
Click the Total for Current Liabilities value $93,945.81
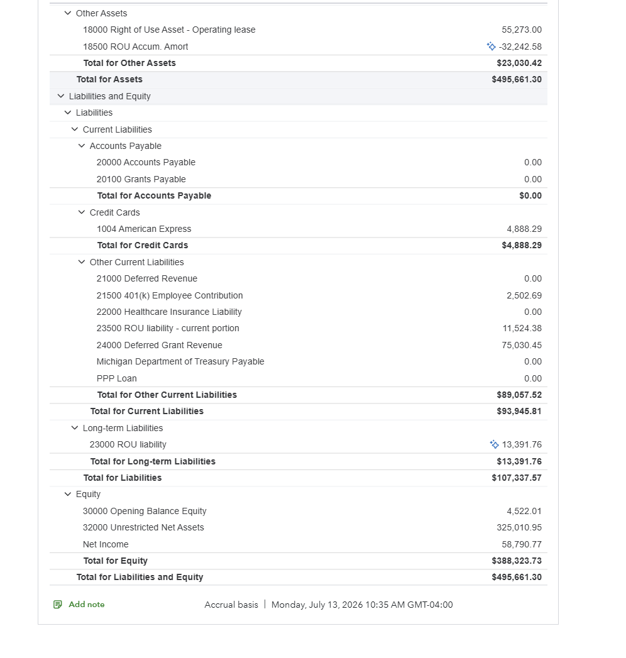click(x=519, y=411)
